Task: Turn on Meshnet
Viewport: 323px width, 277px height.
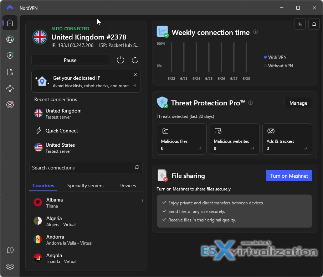Action: click(289, 176)
